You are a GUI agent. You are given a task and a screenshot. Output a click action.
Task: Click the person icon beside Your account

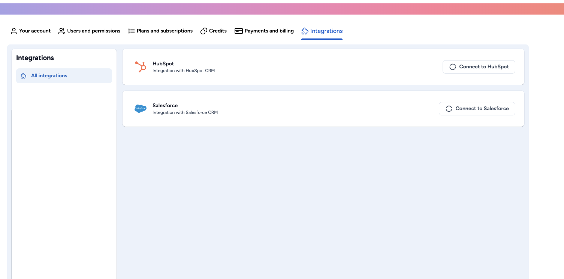[x=14, y=31]
